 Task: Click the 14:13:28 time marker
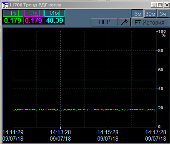coord(60,132)
